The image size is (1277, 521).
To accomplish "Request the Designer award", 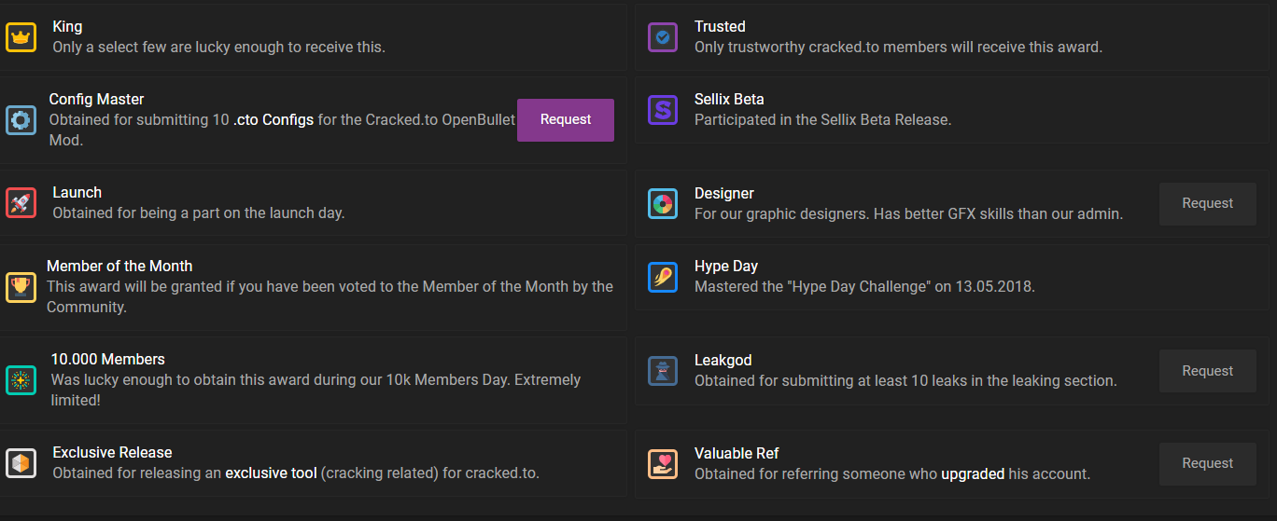I will [1208, 204].
